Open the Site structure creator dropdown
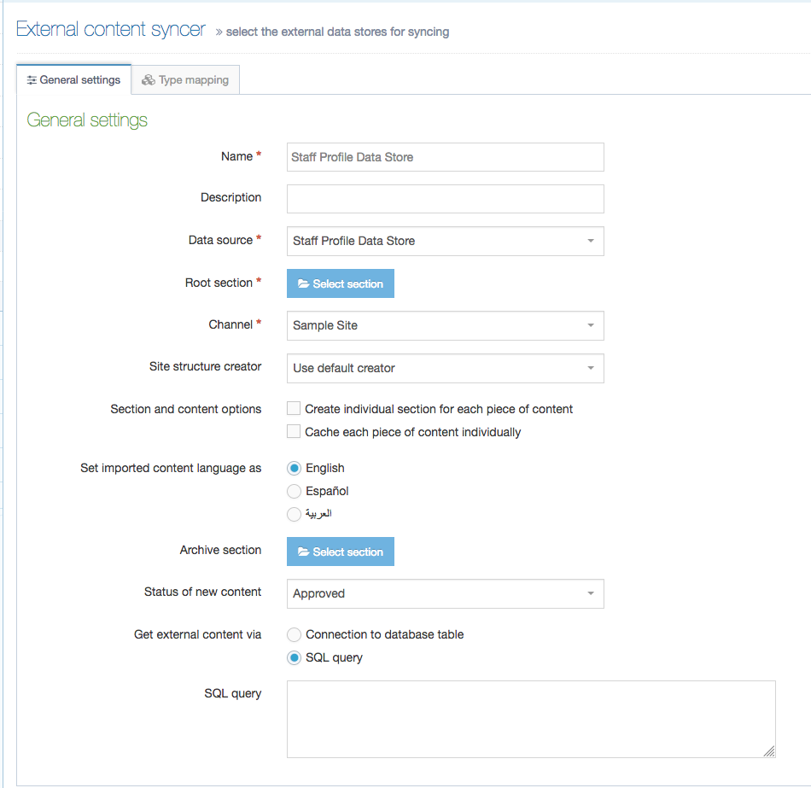The height and width of the screenshot is (788, 811). coord(445,369)
